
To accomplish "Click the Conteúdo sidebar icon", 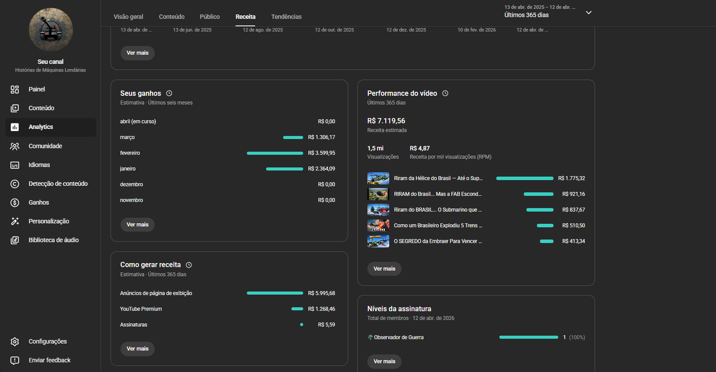I will 15,108.
